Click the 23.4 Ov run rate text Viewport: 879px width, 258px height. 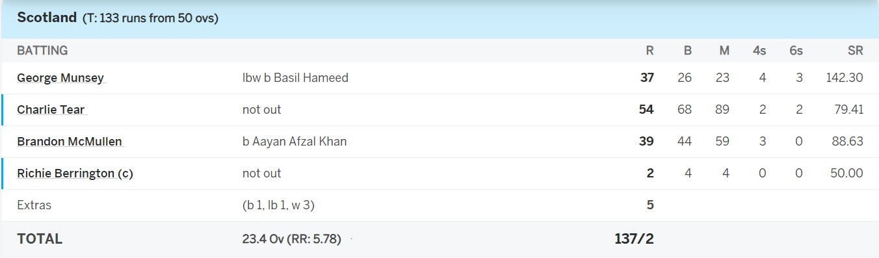point(291,239)
